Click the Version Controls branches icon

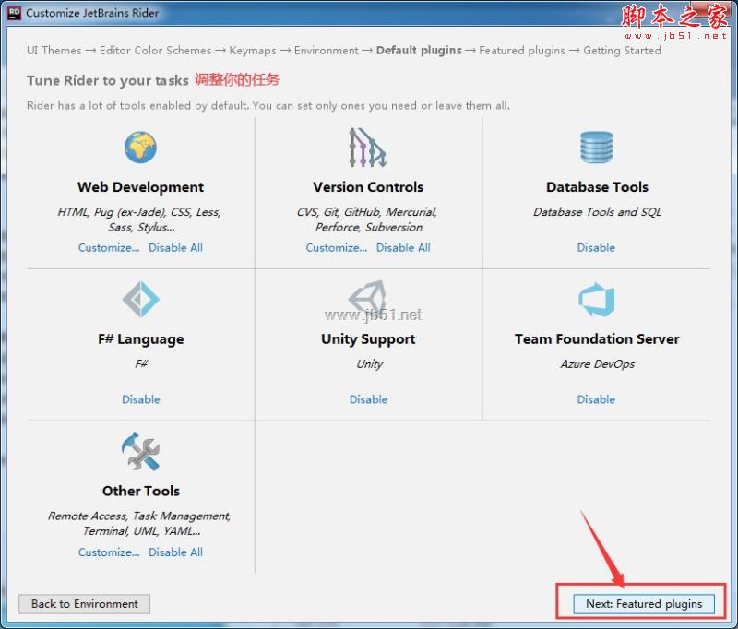[367, 148]
